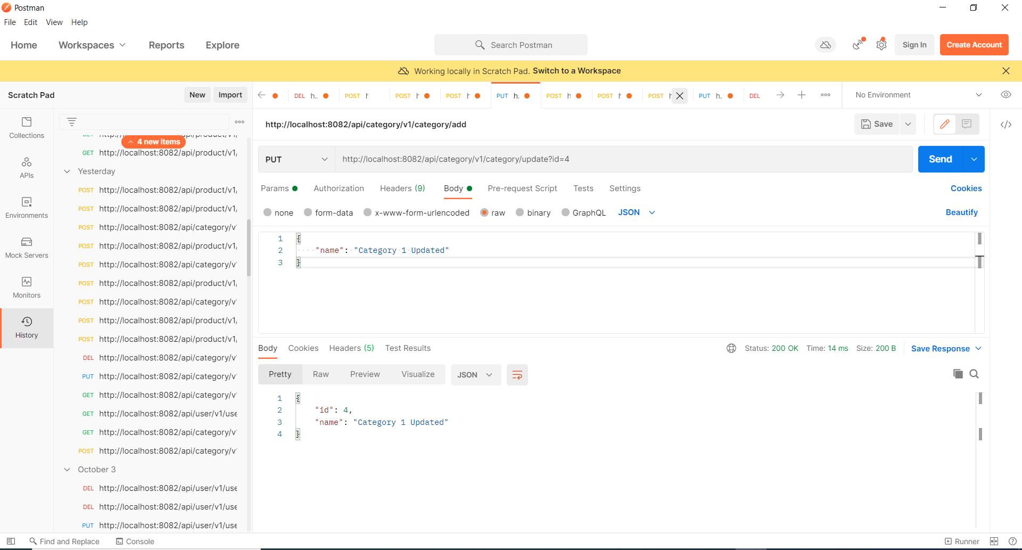Click the Beautify link
Image resolution: width=1022 pixels, height=550 pixels.
coord(961,212)
